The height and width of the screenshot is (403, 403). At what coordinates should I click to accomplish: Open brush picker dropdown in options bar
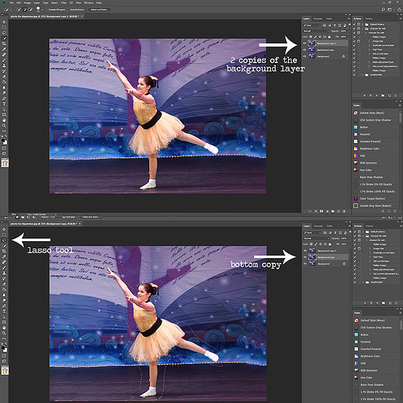[x=42, y=9]
